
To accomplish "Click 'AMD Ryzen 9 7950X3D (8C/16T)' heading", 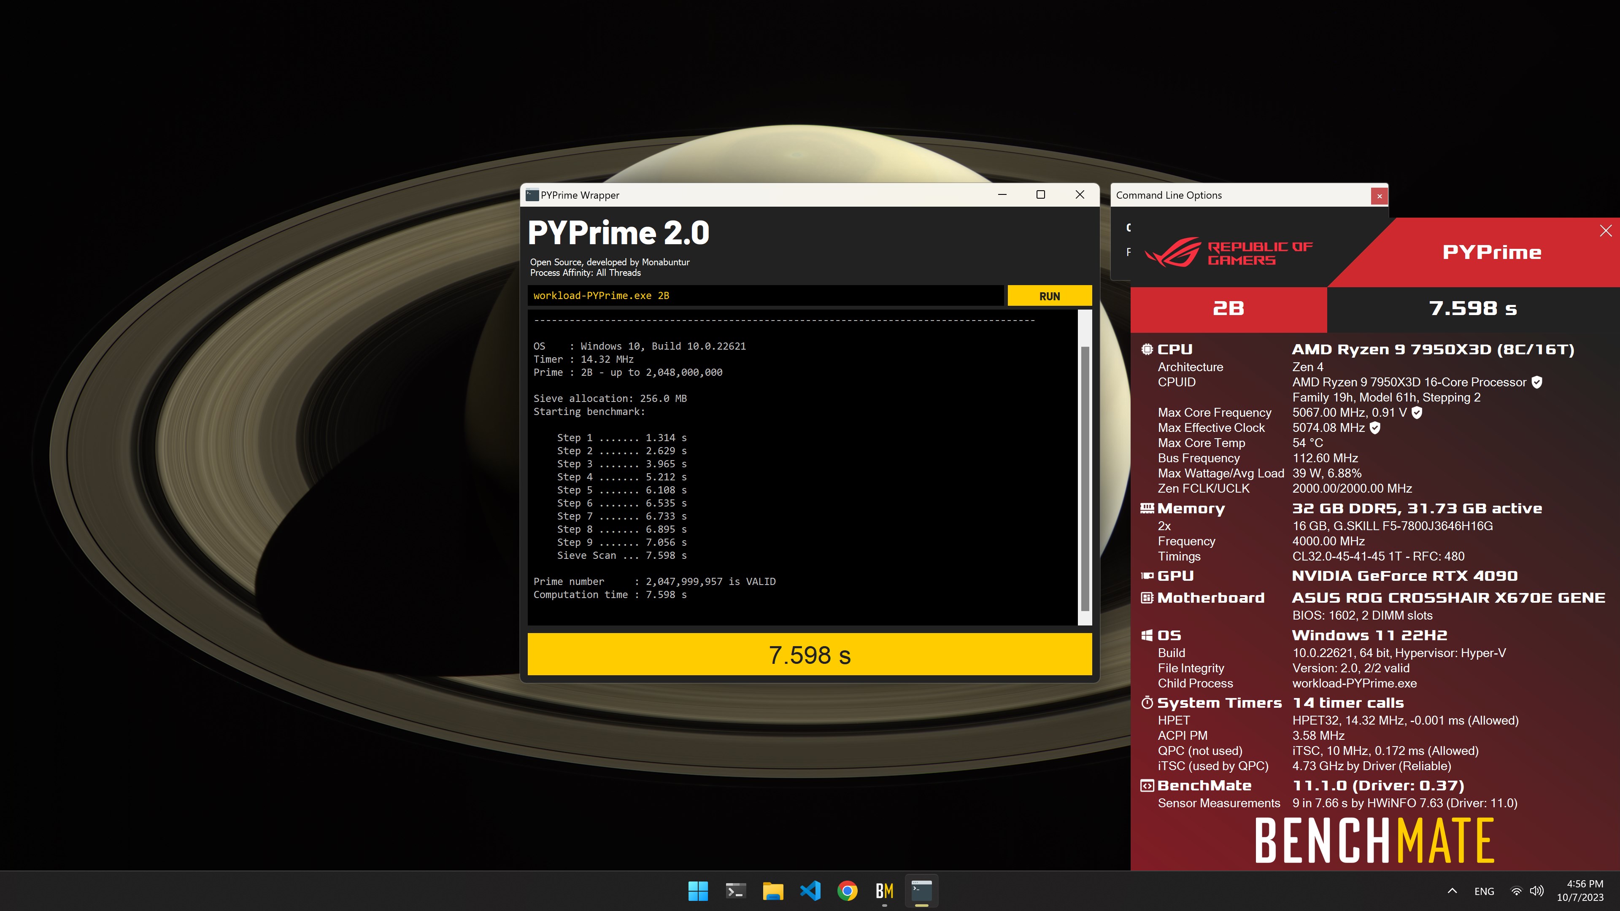I will [x=1433, y=350].
